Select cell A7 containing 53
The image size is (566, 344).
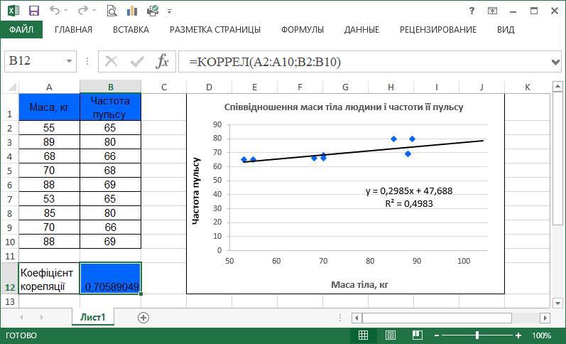click(x=49, y=199)
